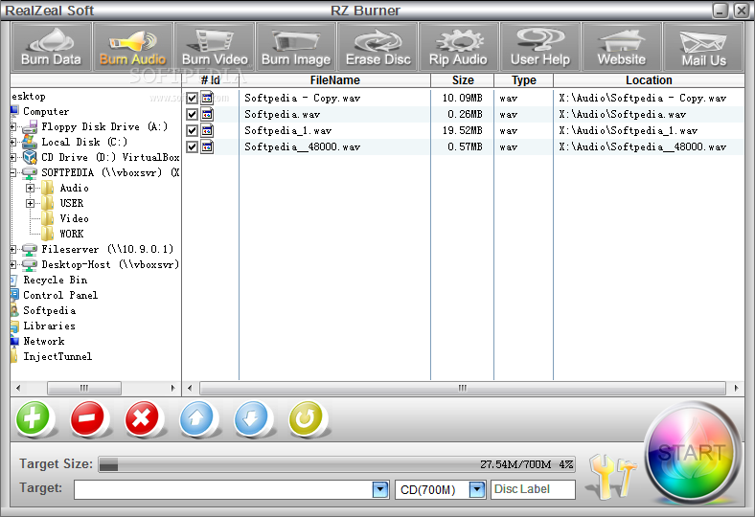Move item up with blue up arrow
The height and width of the screenshot is (517, 755).
(x=196, y=418)
